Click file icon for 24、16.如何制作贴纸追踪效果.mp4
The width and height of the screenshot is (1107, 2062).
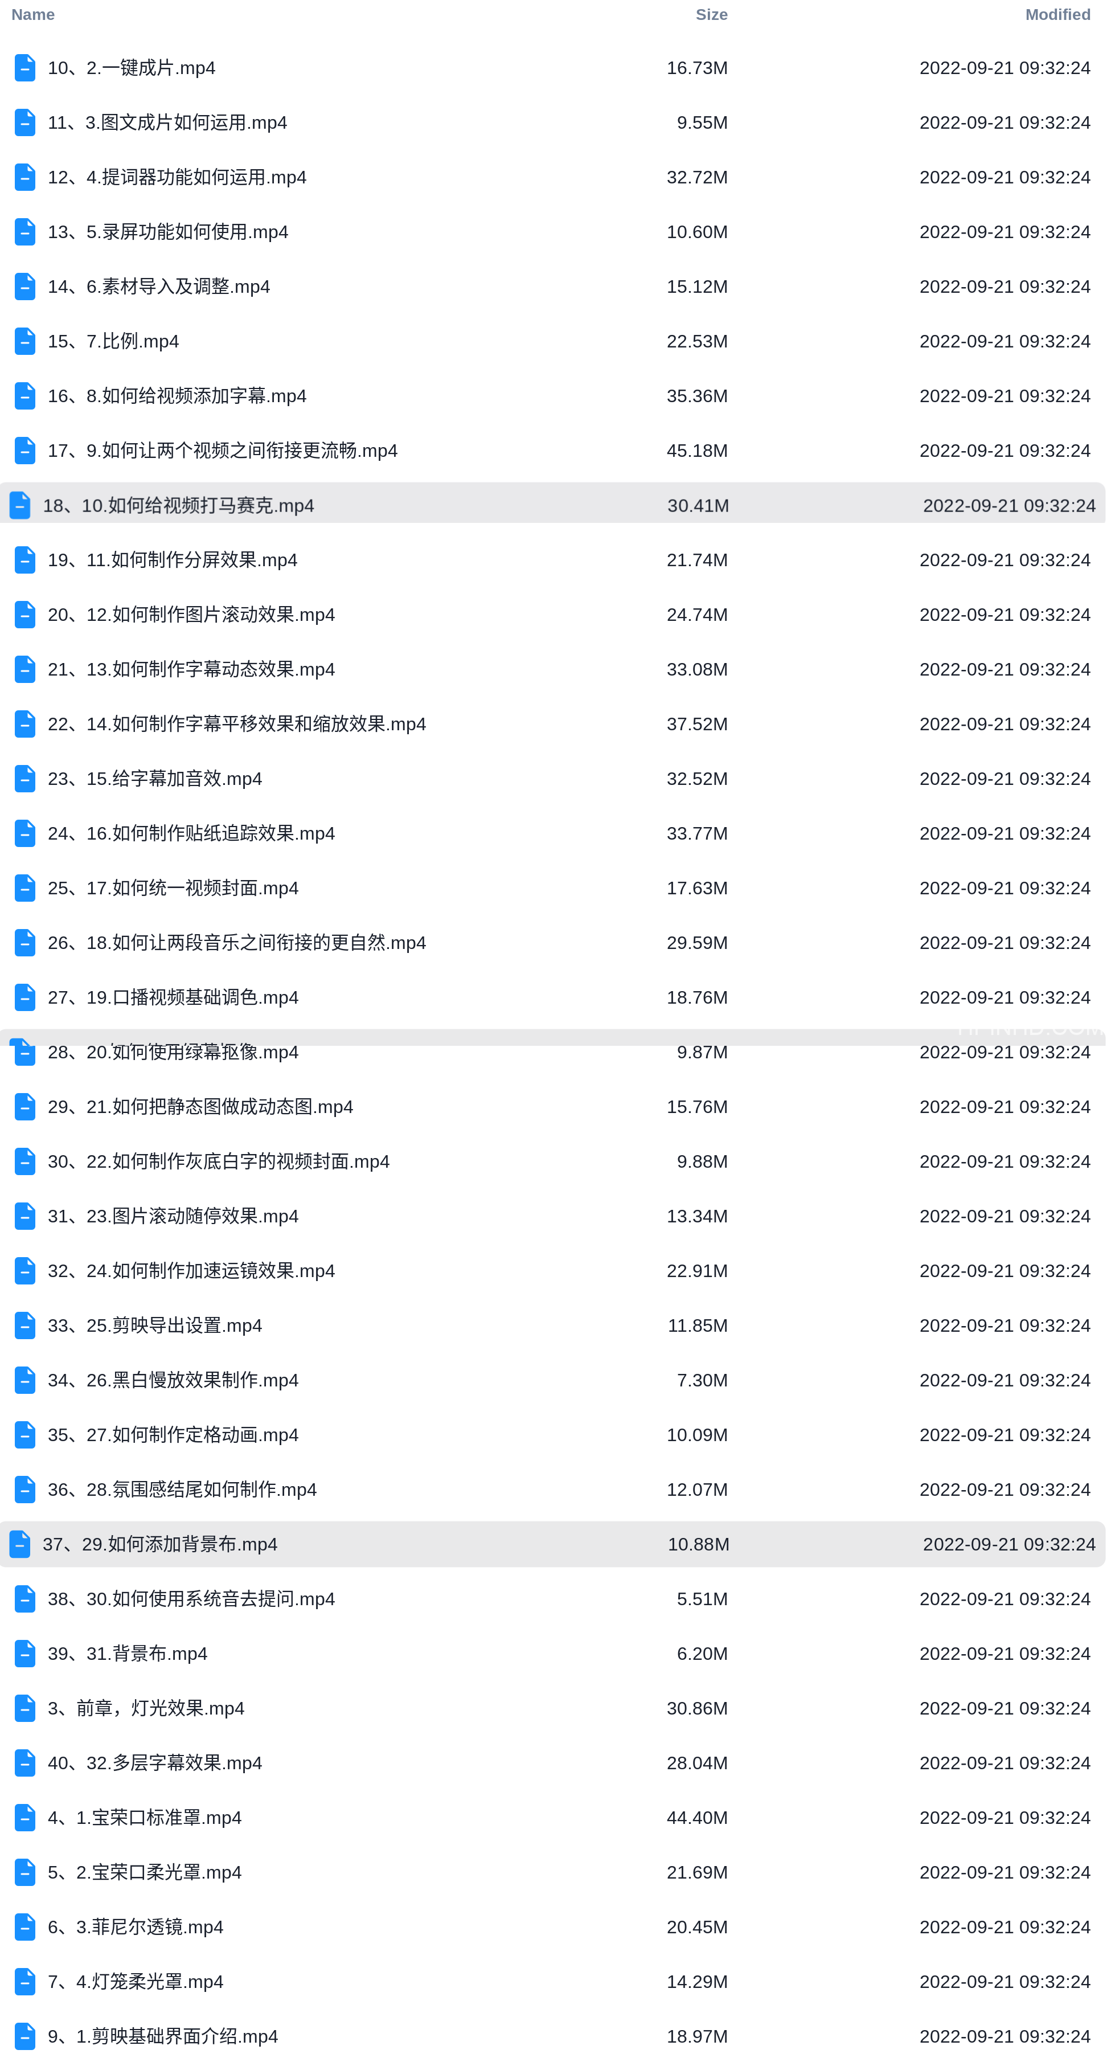click(25, 833)
